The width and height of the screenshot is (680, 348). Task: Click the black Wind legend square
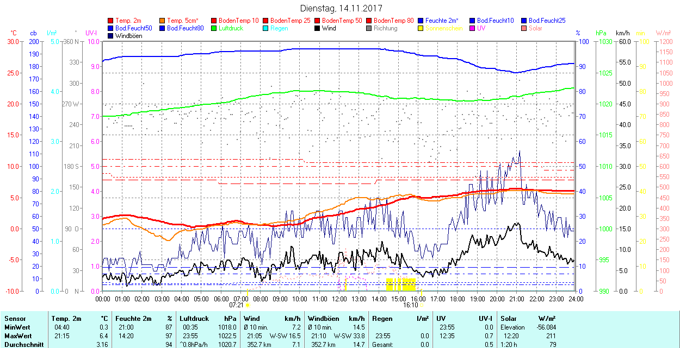click(x=318, y=28)
